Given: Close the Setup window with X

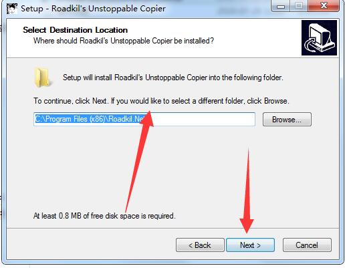Looking at the screenshot, I should (x=324, y=6).
